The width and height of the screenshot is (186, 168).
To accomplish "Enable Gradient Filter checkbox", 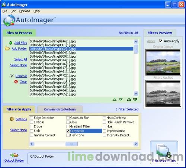I will pyautogui.click(x=68, y=126).
